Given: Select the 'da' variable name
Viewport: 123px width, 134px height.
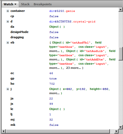Looking at the screenshot, I should pos(12,27).
